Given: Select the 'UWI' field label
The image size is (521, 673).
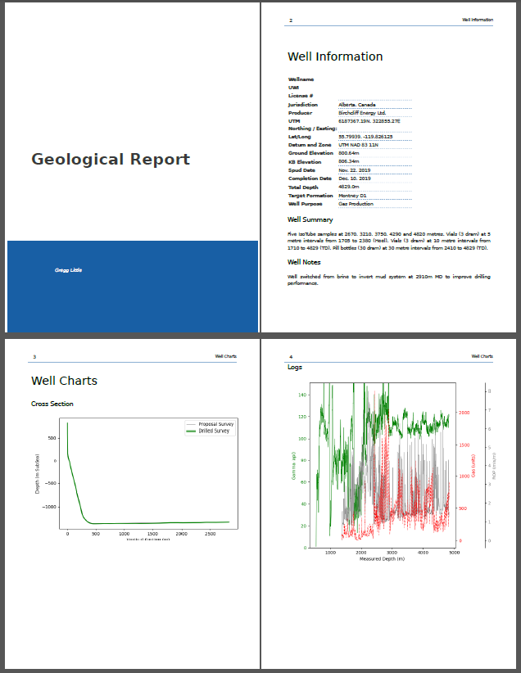Looking at the screenshot, I should point(293,88).
